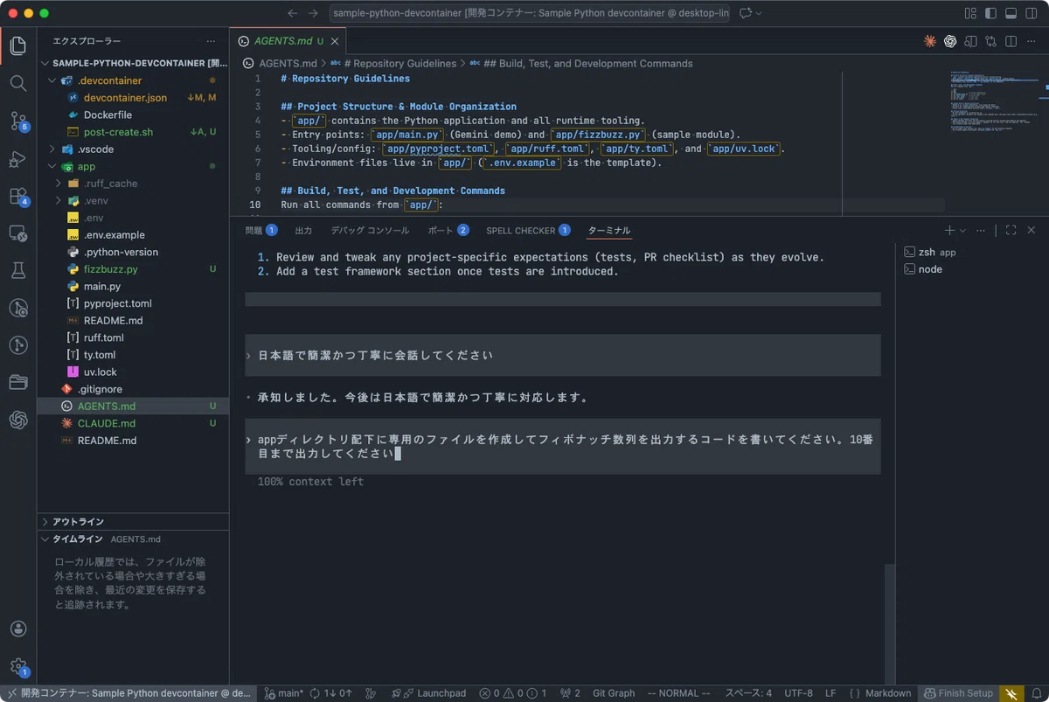Open Run and Debug view
This screenshot has height=702, width=1049.
tap(18, 159)
